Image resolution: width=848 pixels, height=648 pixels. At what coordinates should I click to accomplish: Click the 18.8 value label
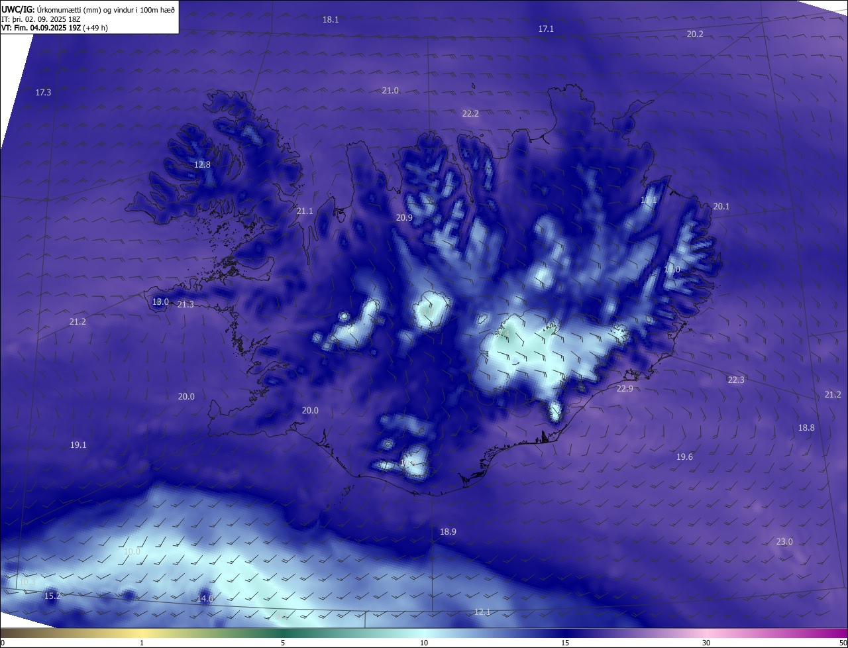point(806,428)
